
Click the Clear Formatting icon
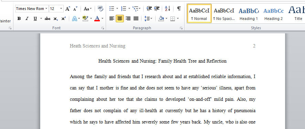101,9
